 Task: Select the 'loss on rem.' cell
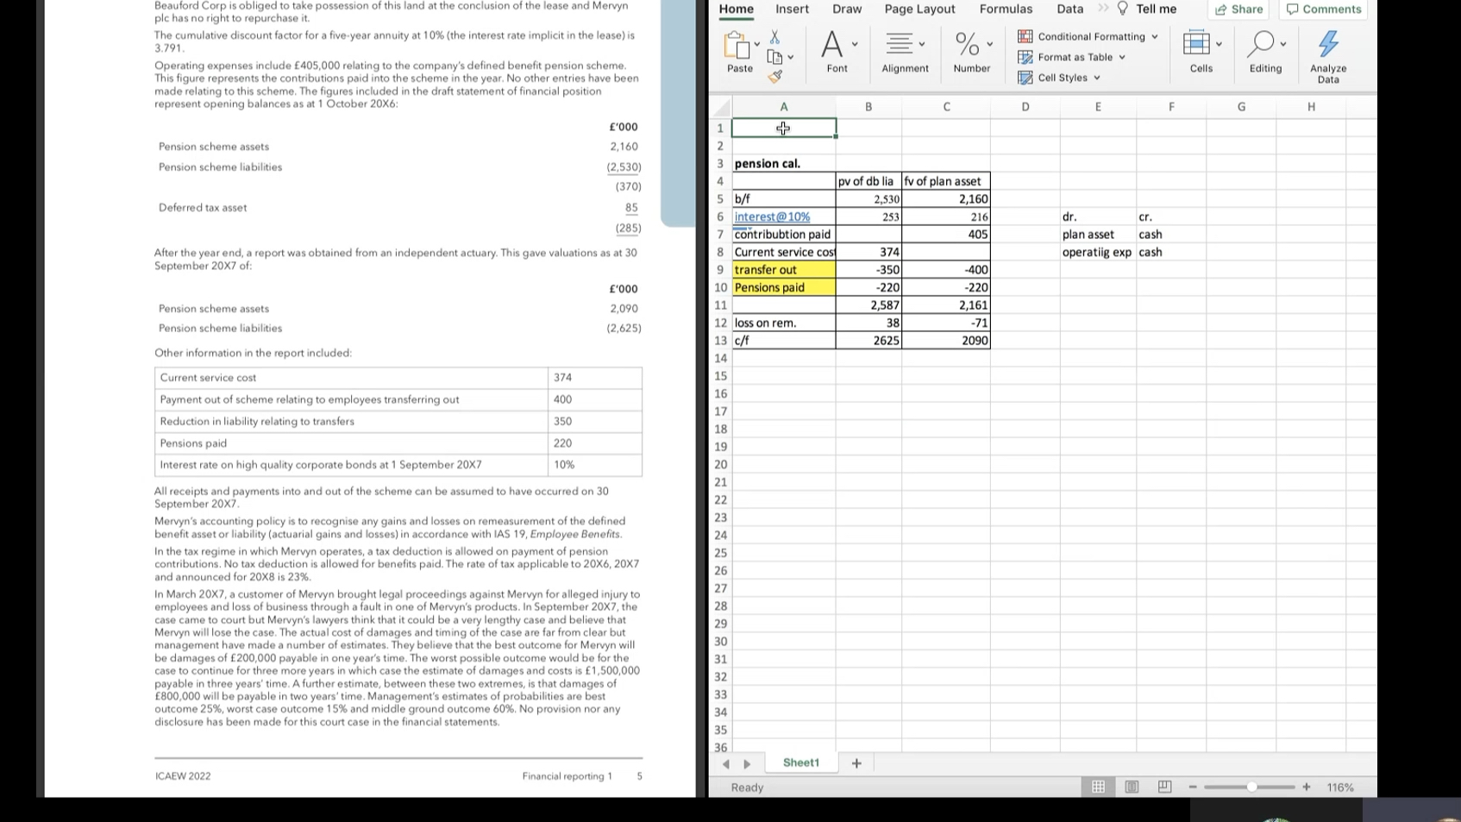[x=783, y=323]
